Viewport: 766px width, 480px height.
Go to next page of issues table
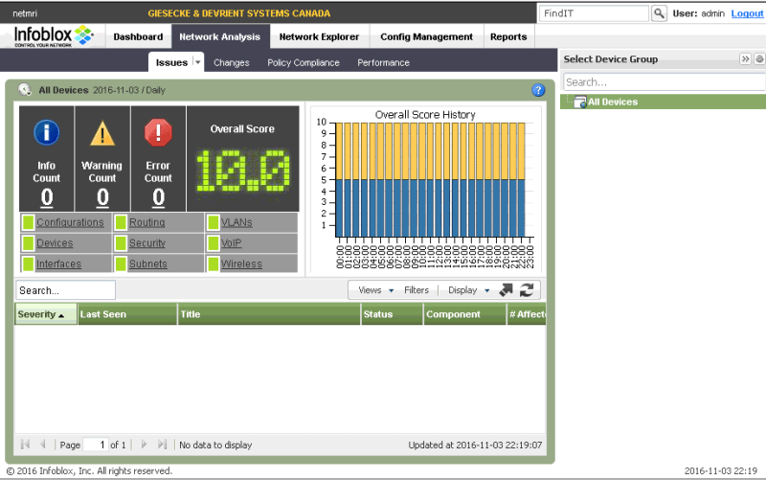tap(144, 445)
